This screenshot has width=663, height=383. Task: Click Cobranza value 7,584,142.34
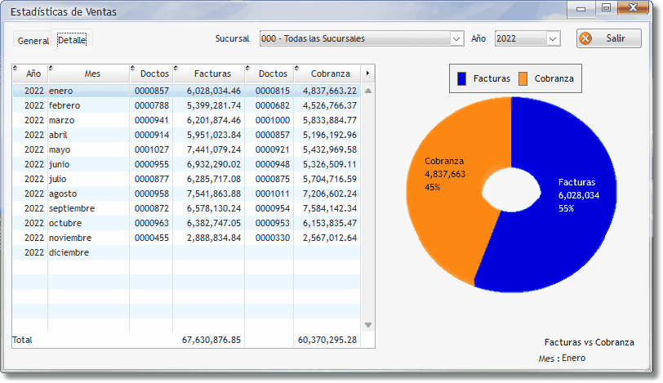tap(330, 208)
